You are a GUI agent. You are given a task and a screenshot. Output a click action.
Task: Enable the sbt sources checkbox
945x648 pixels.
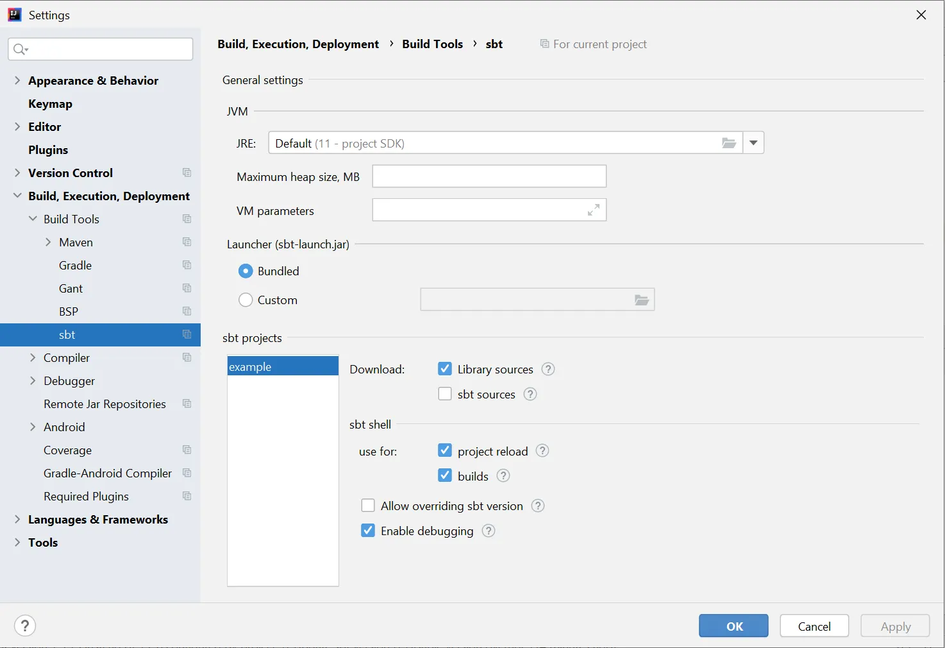pos(445,394)
